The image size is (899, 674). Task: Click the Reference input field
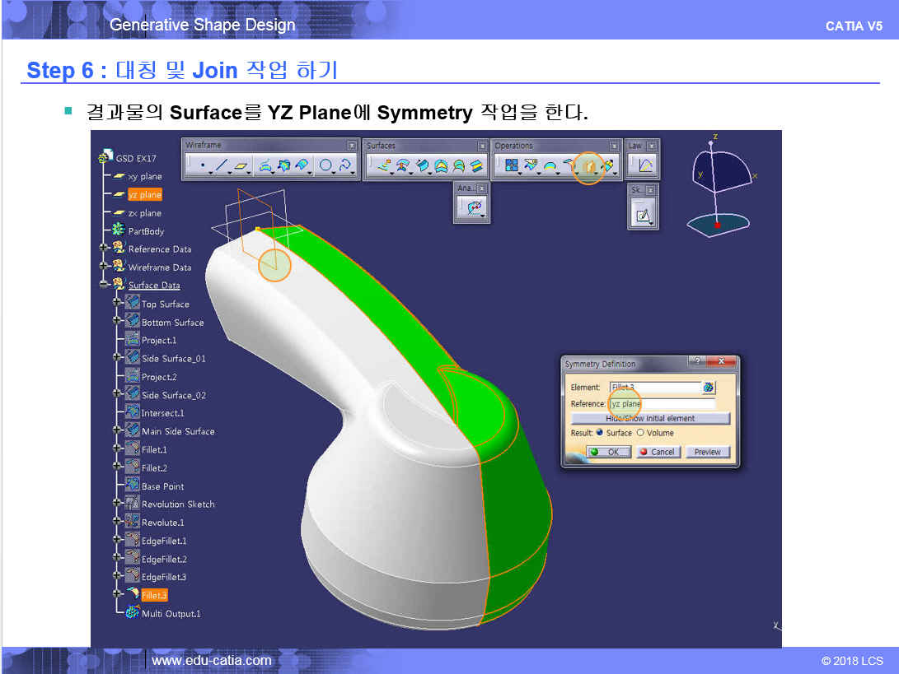tap(662, 404)
